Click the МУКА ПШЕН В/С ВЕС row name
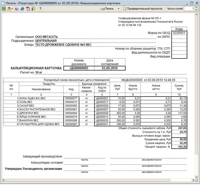Viewport: 200px width, 185px height. [x=41, y=98]
